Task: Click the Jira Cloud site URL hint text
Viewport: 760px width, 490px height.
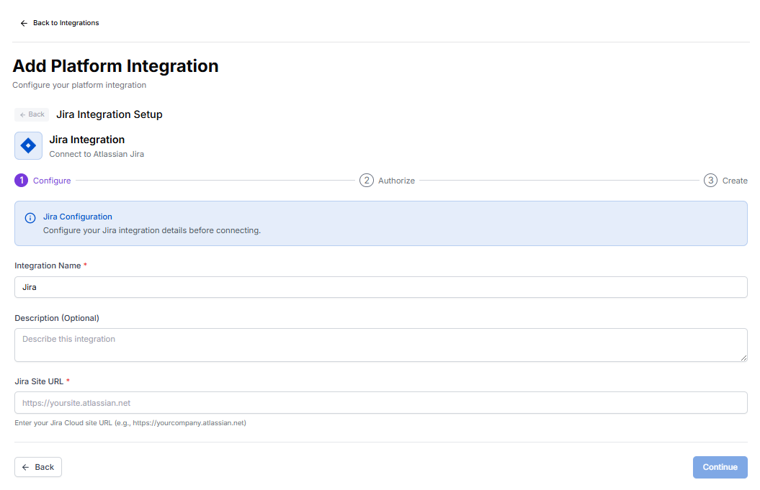Action: pyautogui.click(x=130, y=422)
